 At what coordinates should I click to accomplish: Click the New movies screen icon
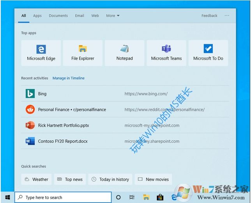(140, 179)
